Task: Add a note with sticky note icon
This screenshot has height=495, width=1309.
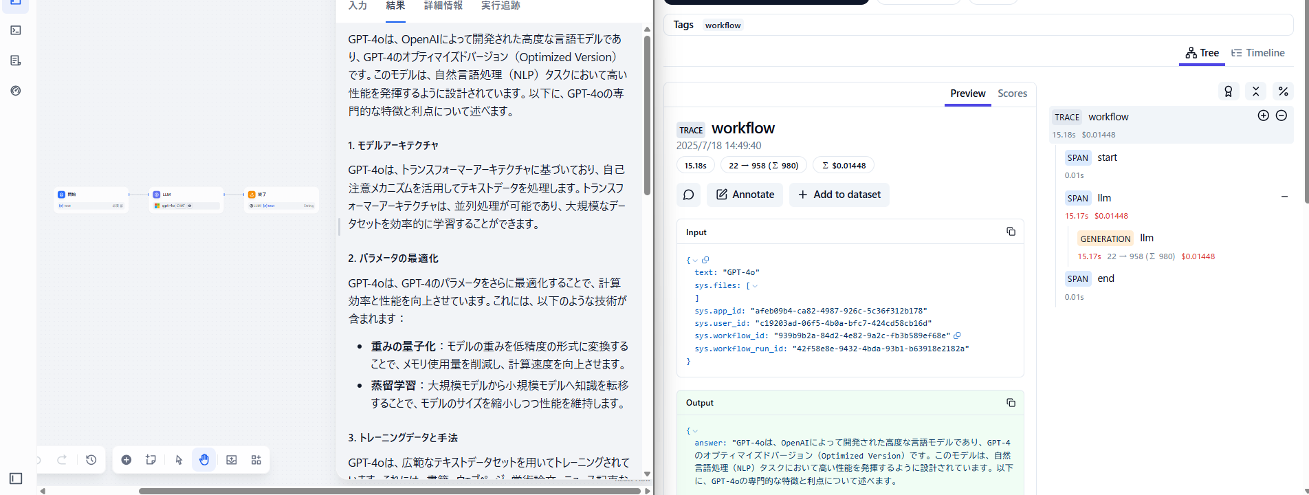Action: point(151,460)
